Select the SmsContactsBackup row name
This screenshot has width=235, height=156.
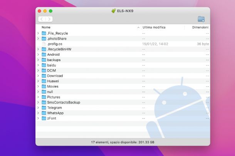tap(64, 102)
